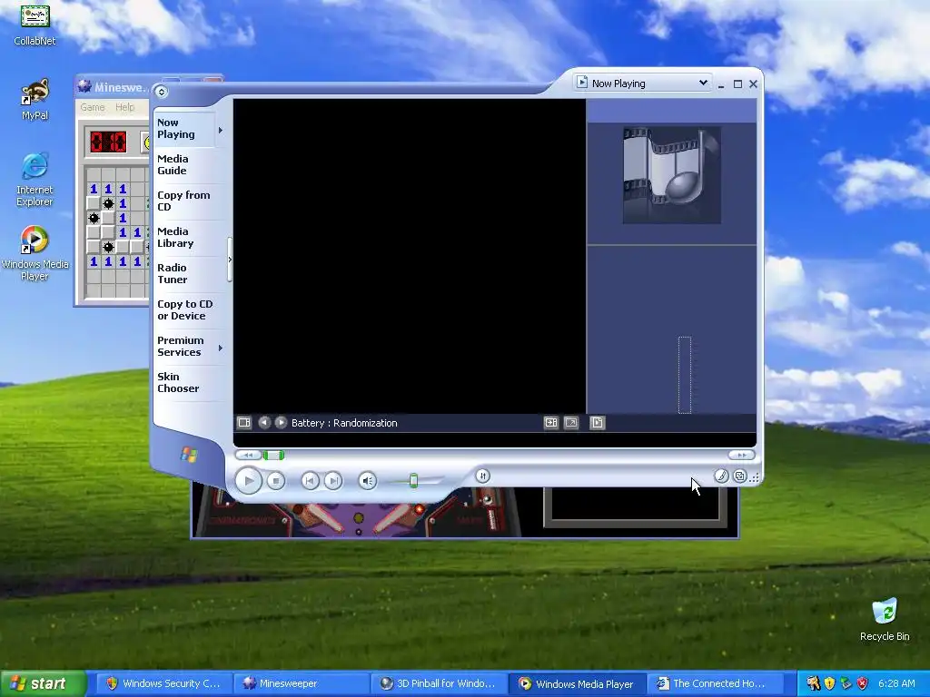The image size is (930, 697).
Task: Click the network connection tray icon
Action: 846,683
